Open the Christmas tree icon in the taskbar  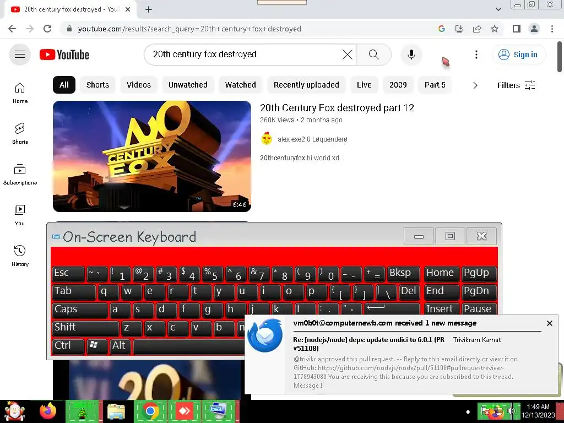(82, 411)
